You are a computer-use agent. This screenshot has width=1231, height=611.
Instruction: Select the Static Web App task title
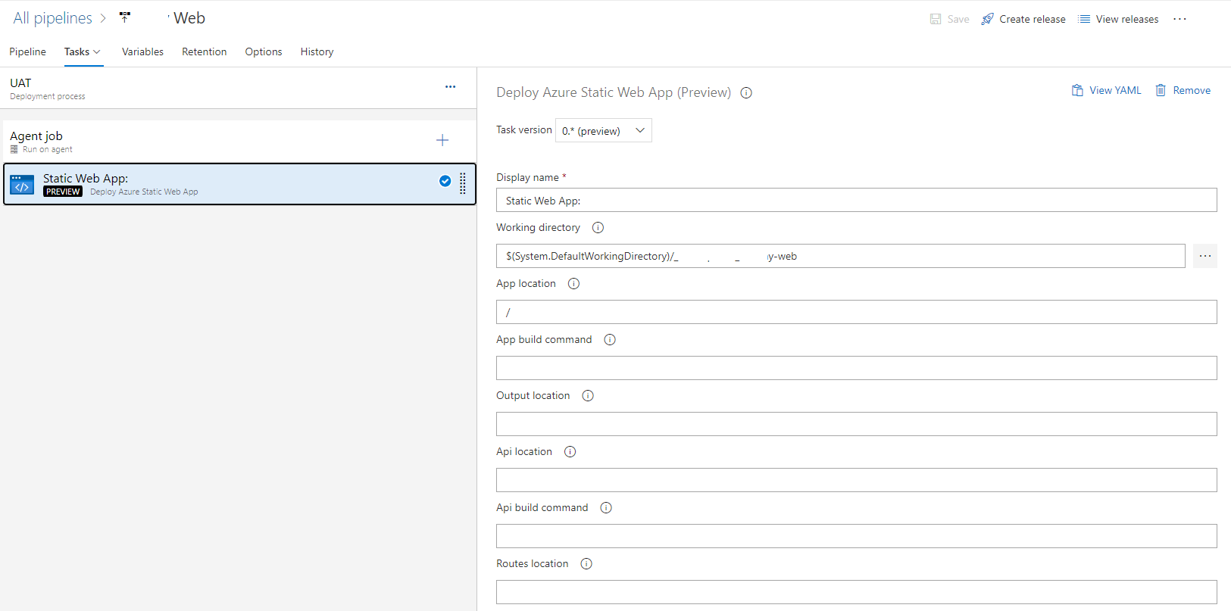(x=86, y=179)
